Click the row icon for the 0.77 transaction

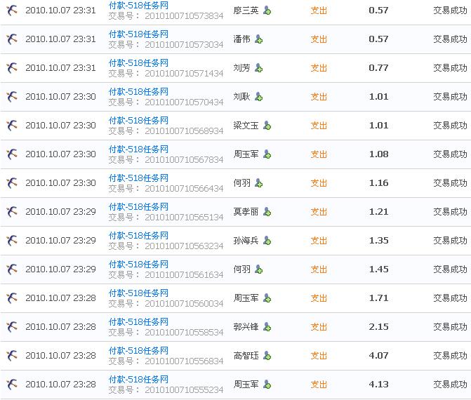12,68
